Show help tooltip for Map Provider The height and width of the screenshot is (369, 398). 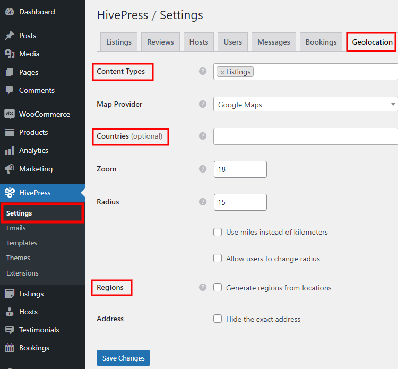coord(203,104)
